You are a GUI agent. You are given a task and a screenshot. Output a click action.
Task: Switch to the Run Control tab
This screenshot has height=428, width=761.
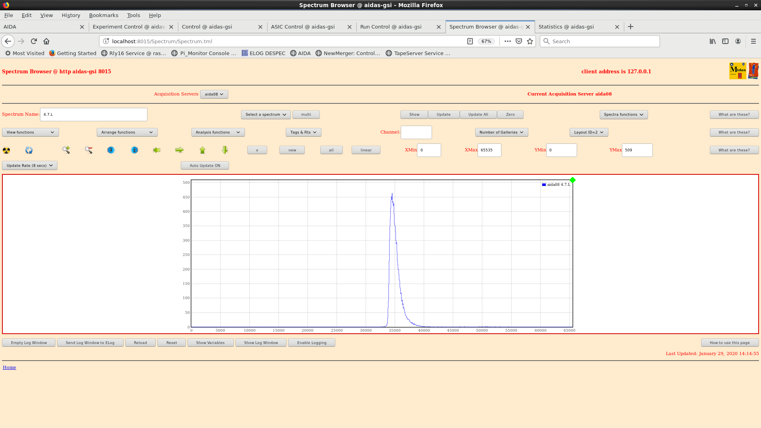click(391, 27)
